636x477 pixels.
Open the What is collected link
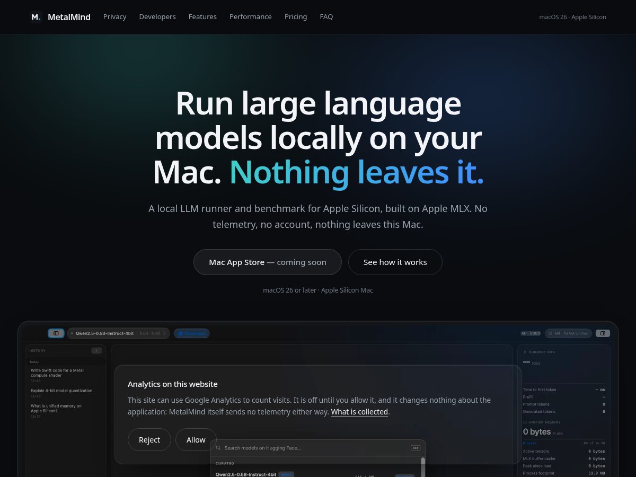[359, 412]
